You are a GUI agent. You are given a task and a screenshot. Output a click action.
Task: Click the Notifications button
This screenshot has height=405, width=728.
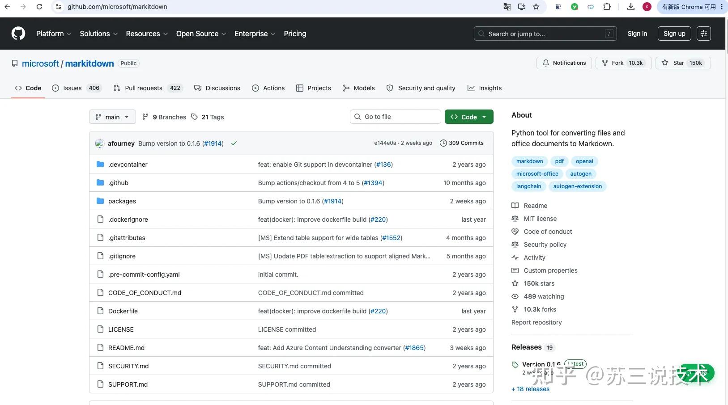click(564, 63)
